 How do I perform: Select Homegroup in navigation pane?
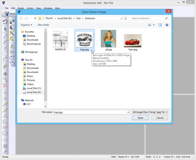click(31, 52)
